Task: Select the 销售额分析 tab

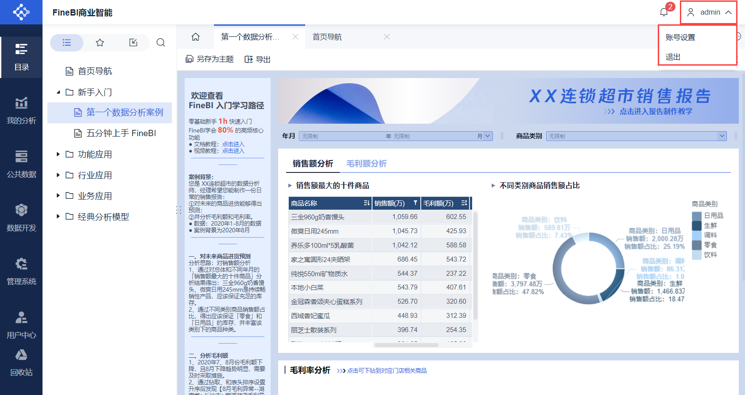Action: pyautogui.click(x=313, y=164)
